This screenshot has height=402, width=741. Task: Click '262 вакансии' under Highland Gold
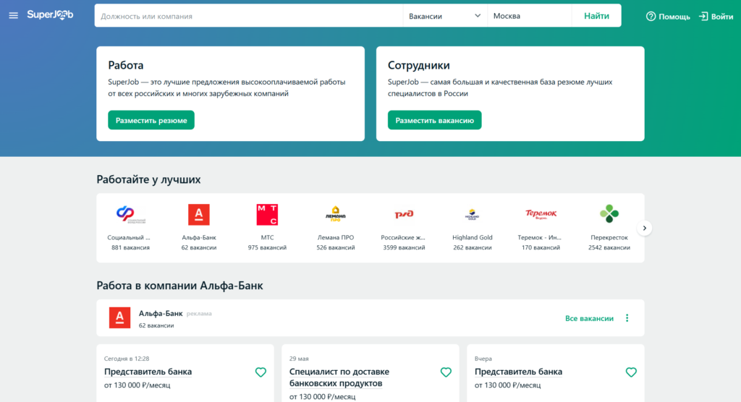click(x=472, y=247)
